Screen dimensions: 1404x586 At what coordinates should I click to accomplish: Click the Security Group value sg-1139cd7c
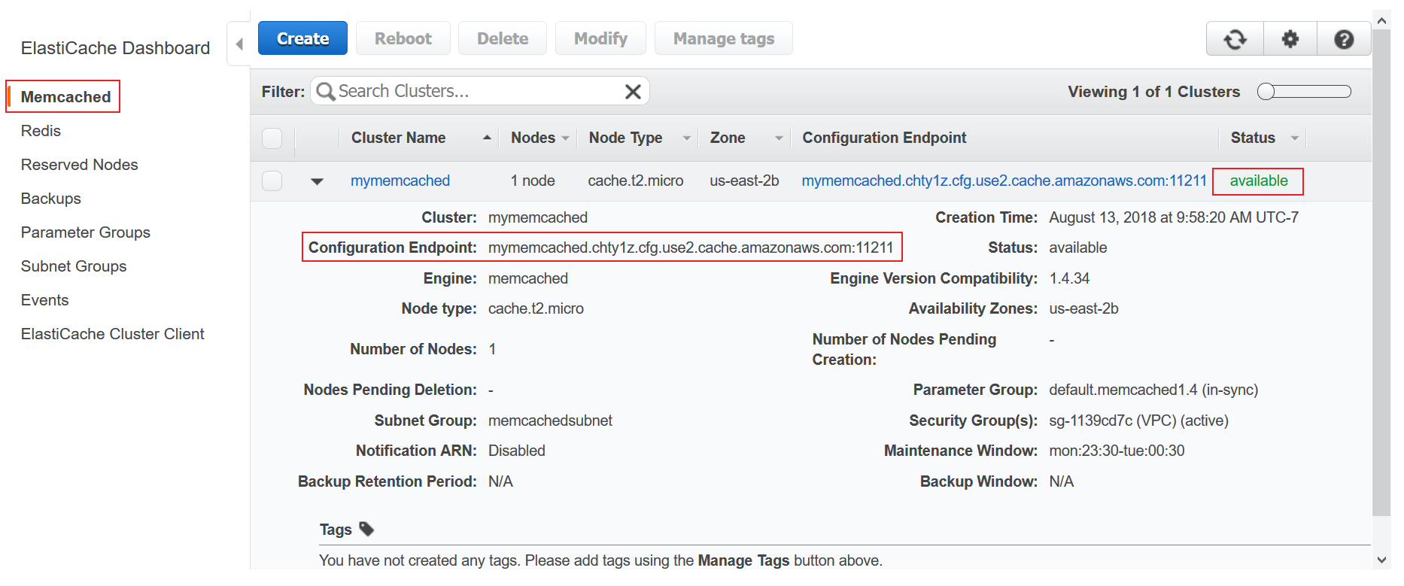1138,421
